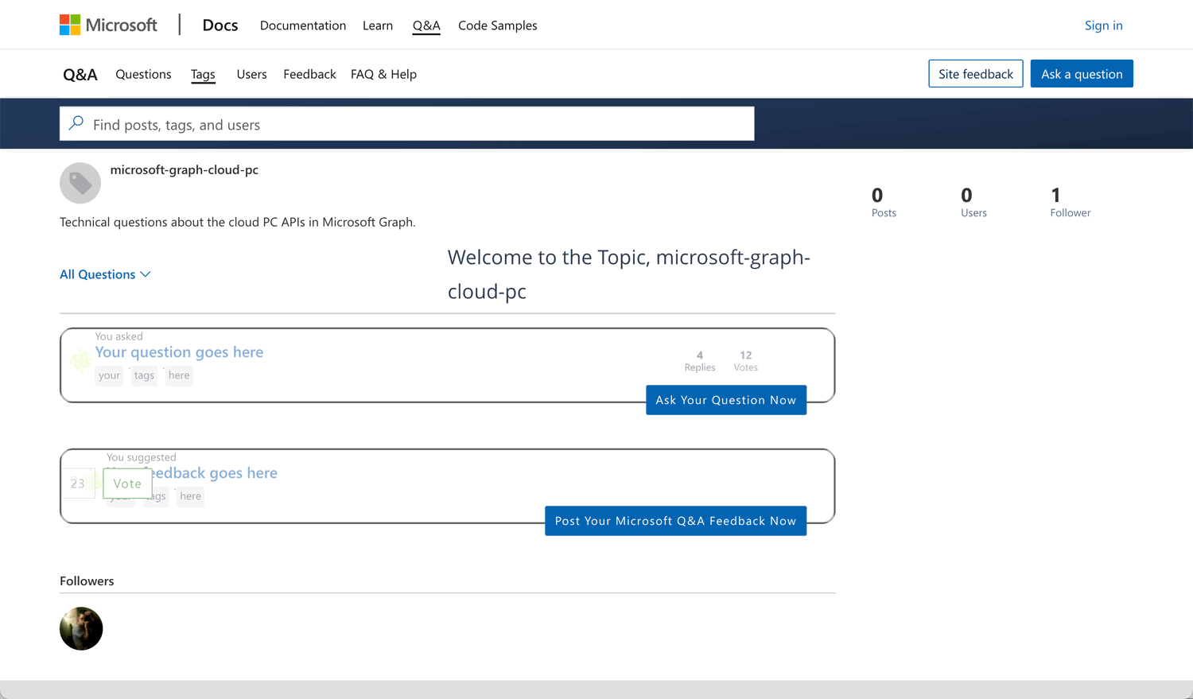Click the posts and tags search field
This screenshot has width=1193, height=699.
click(x=406, y=123)
